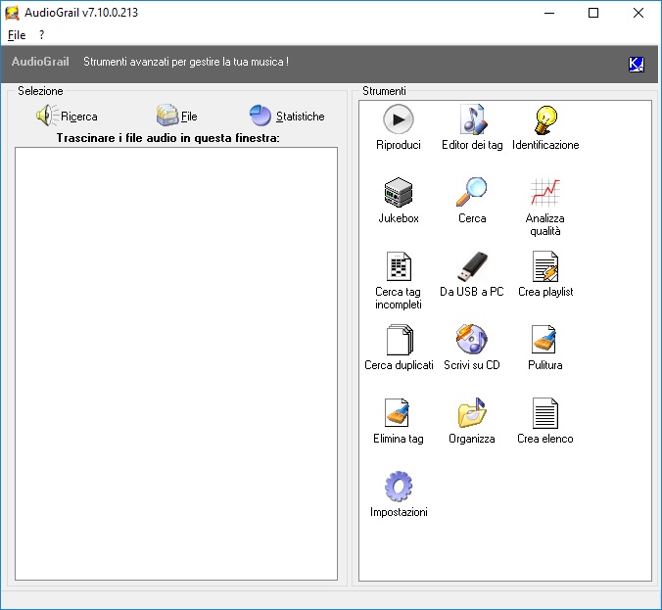Click the Ricerca speaker button

(x=67, y=116)
